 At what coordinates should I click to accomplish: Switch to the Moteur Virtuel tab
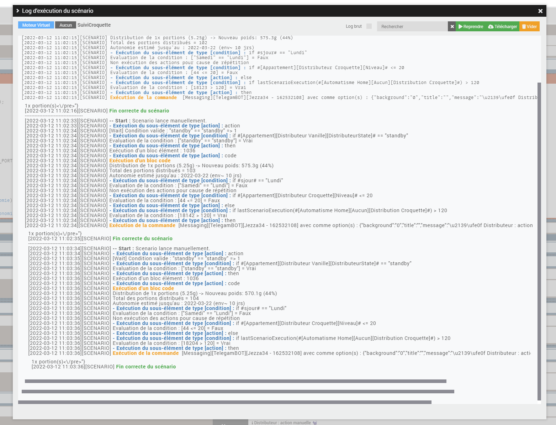click(36, 25)
